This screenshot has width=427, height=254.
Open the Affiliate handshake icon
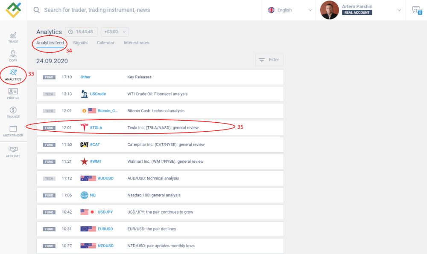coord(13,151)
